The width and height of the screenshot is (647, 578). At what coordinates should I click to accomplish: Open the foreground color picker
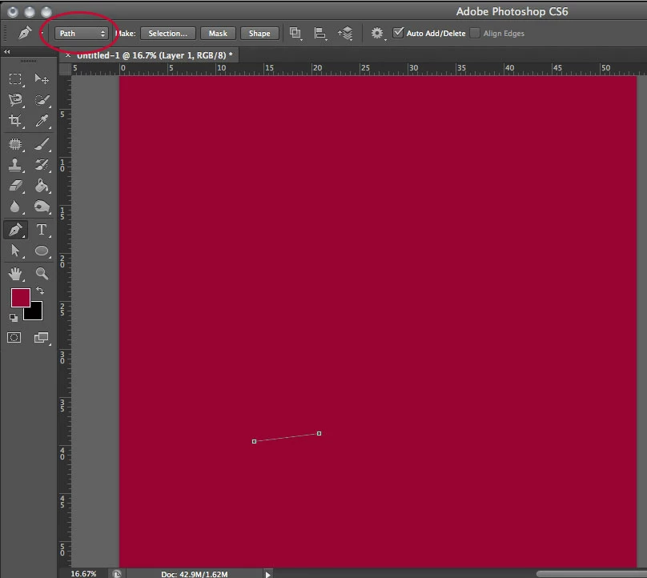20,298
